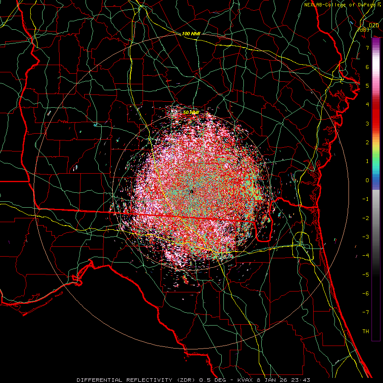Click the 100 NMI range ring label

(191, 34)
